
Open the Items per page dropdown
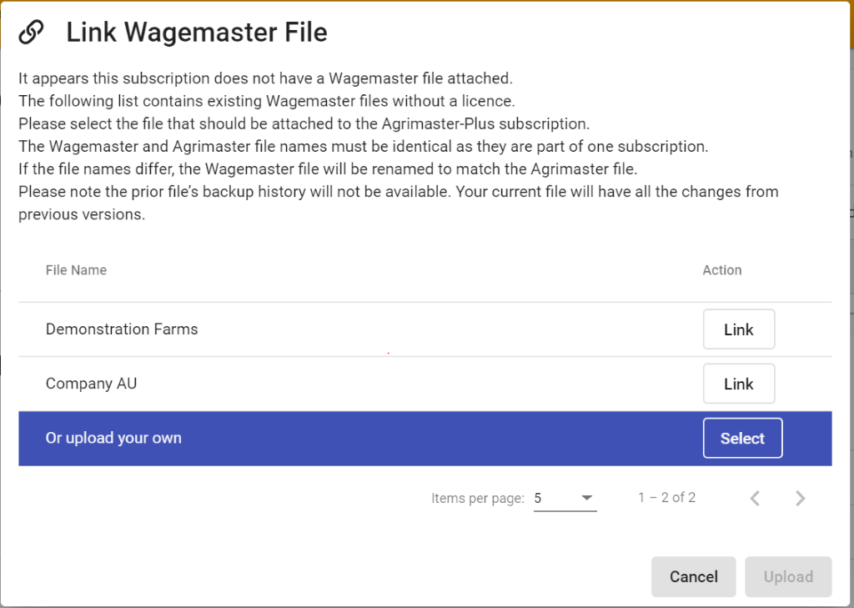coord(565,498)
